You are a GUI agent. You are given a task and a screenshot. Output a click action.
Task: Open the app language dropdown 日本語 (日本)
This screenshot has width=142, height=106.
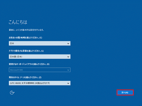click(40, 57)
